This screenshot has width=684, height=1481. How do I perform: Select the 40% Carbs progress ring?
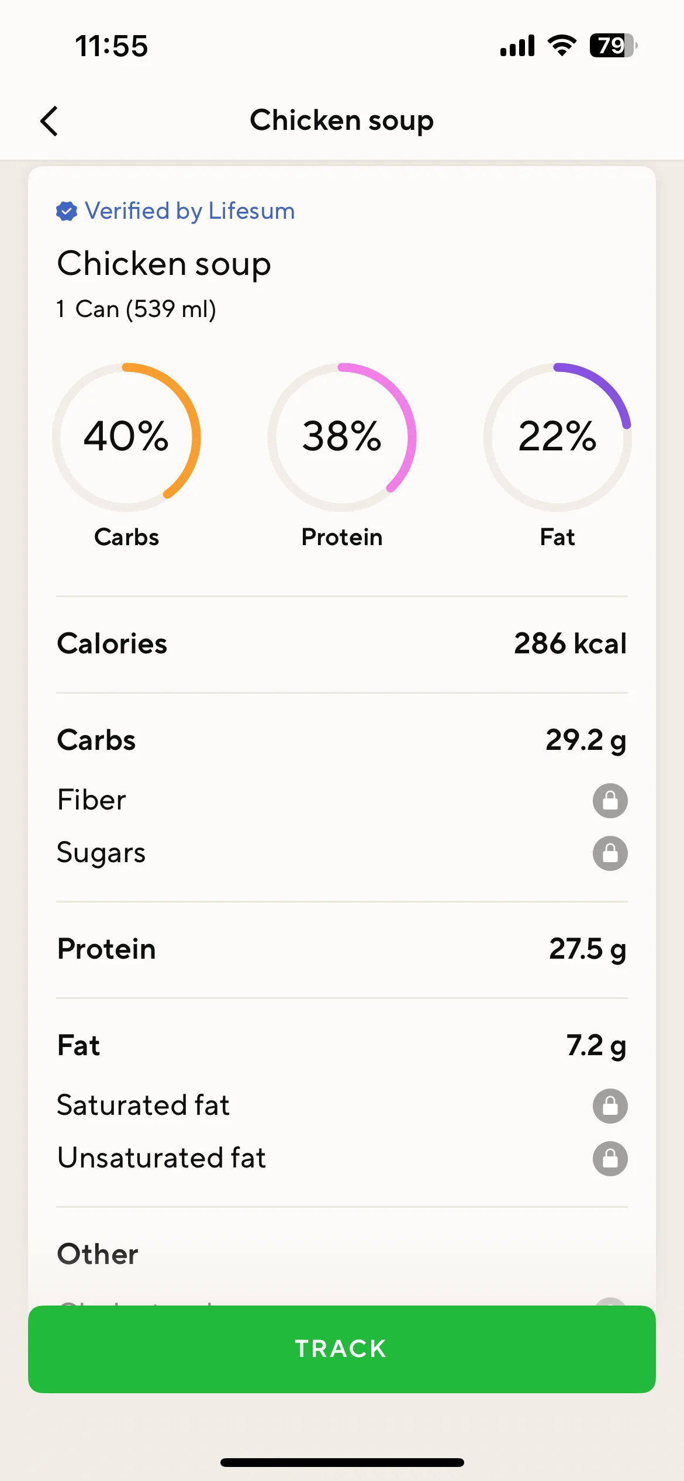(x=126, y=437)
